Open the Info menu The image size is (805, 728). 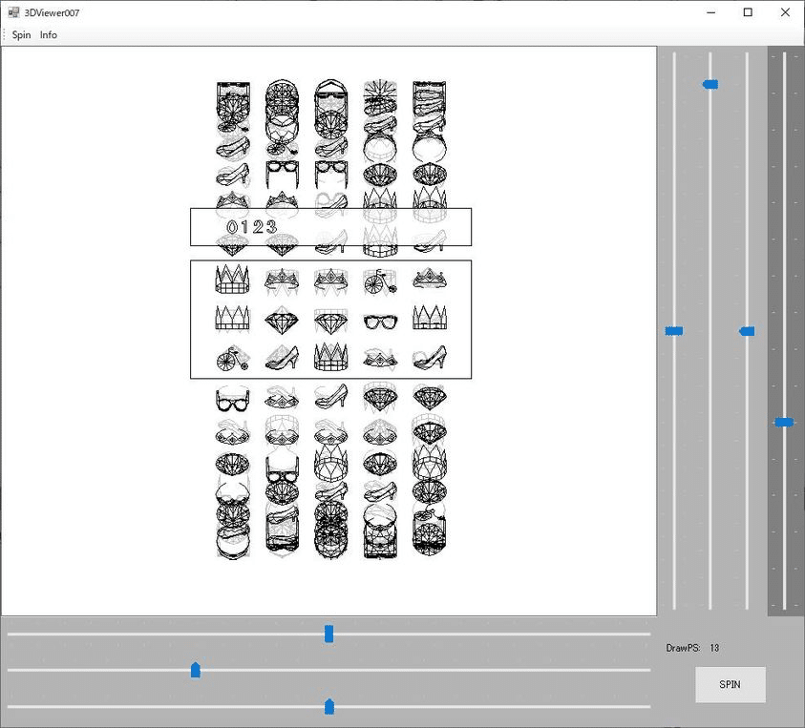(x=49, y=35)
